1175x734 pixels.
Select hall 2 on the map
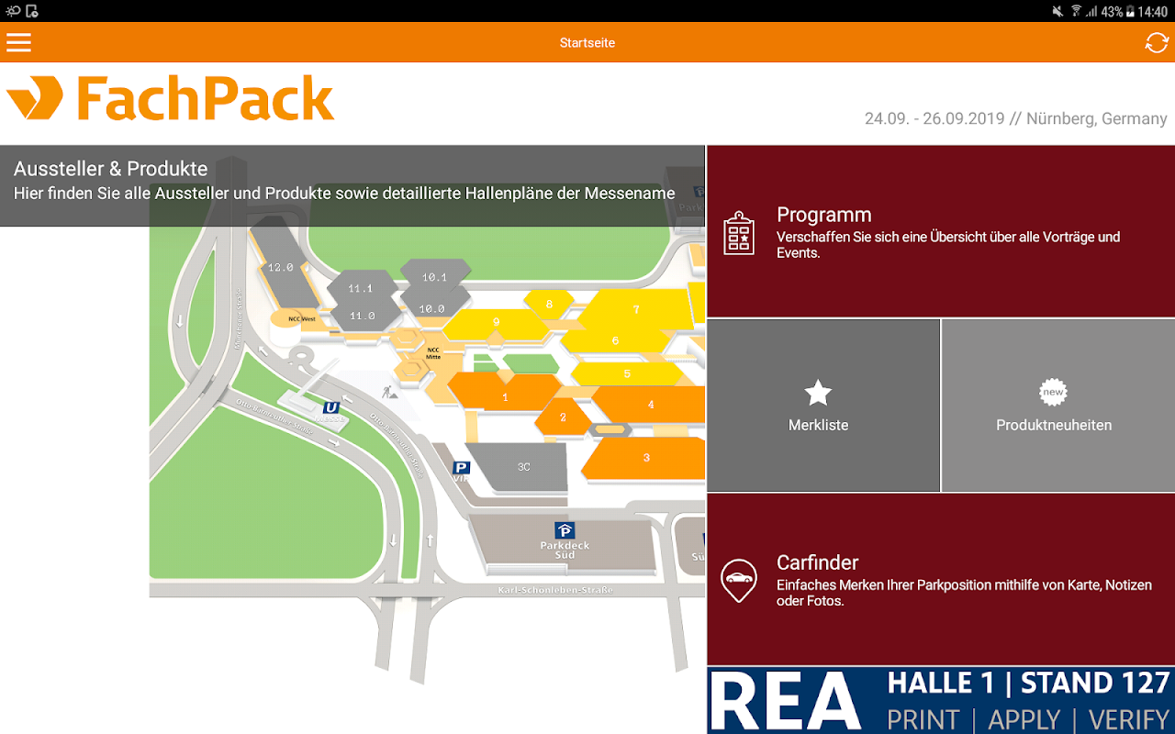pos(563,417)
